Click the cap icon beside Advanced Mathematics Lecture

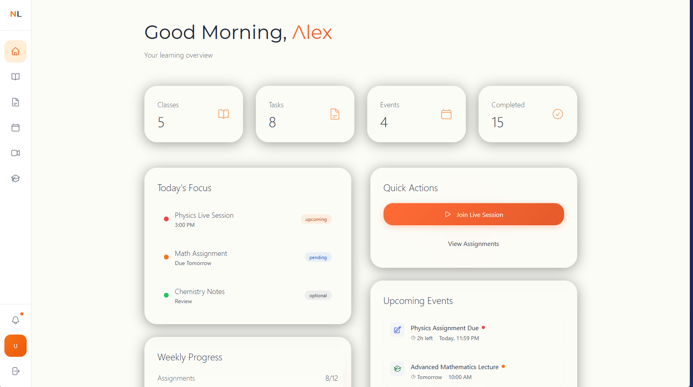pos(397,369)
